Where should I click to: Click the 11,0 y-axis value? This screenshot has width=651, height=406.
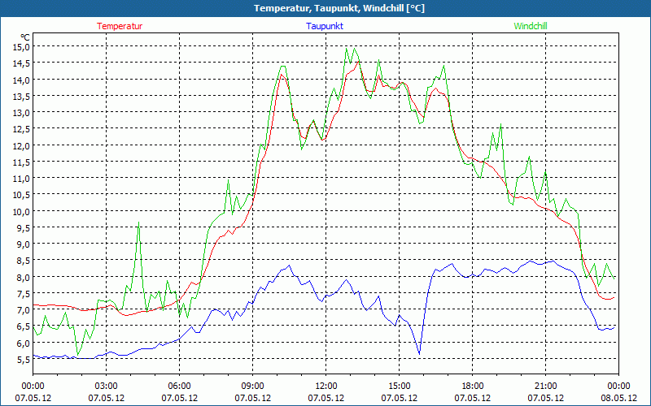pyautogui.click(x=22, y=179)
